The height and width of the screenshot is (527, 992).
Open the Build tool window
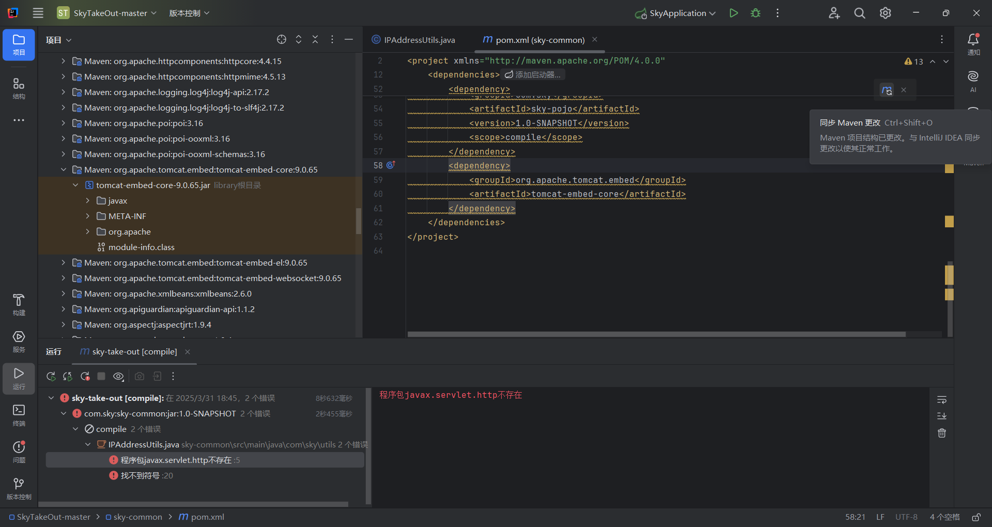point(19,305)
